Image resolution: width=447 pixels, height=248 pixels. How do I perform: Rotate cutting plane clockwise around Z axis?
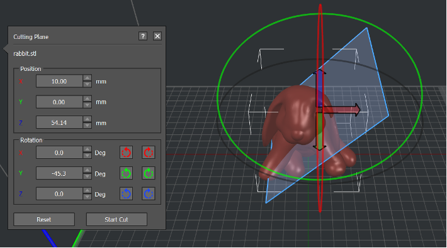click(148, 194)
